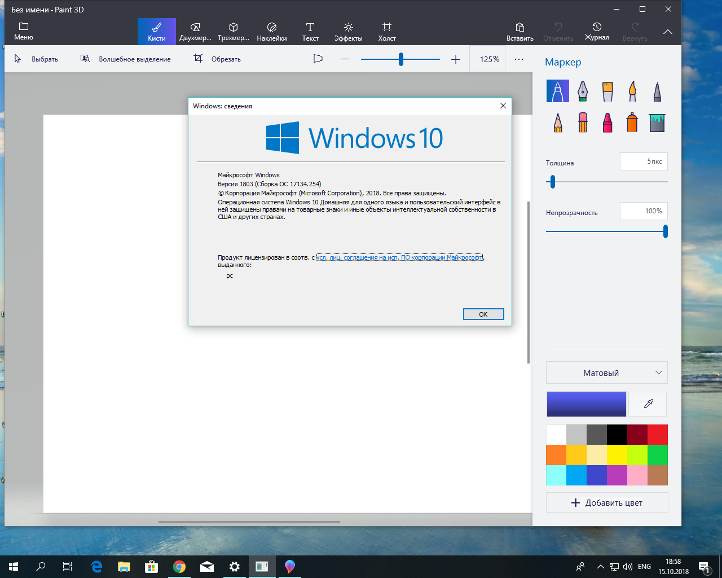Click OK in the Windows: сведения dialog
The width and height of the screenshot is (722, 578).
point(483,314)
